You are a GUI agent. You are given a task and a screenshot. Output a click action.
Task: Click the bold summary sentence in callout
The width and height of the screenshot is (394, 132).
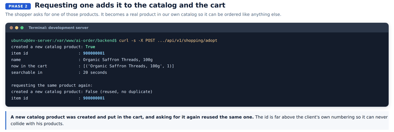[x=132, y=117]
